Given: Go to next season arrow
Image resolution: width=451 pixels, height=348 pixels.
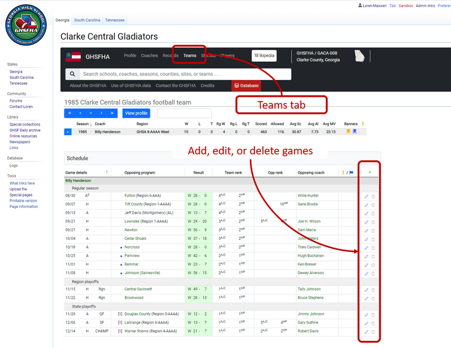Looking at the screenshot, I should 102,113.
